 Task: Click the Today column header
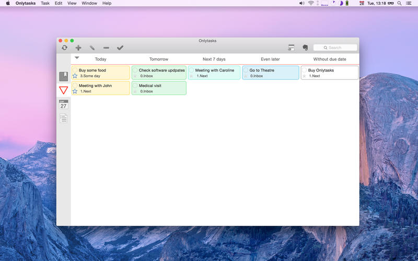(x=100, y=59)
